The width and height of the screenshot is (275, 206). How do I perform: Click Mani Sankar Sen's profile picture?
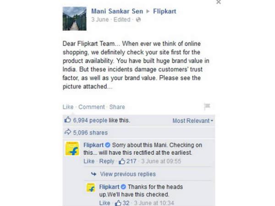click(74, 18)
